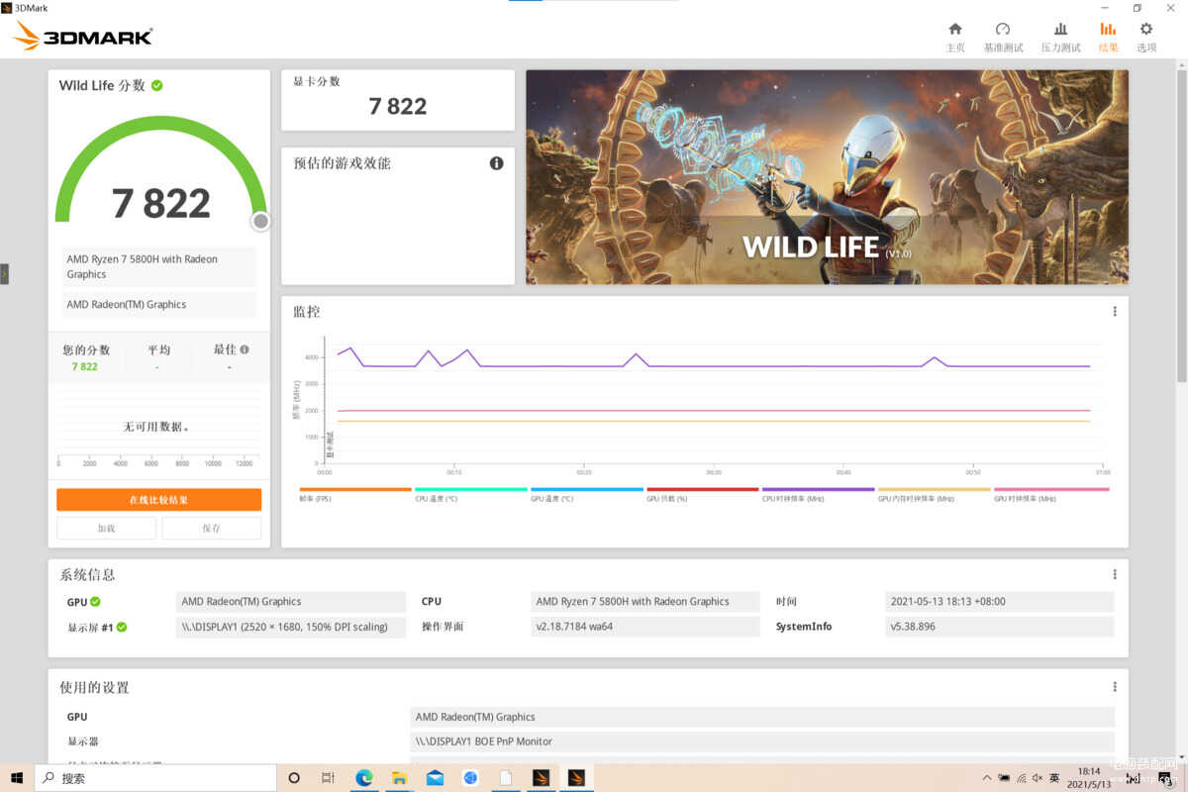This screenshot has width=1188, height=792.
Task: Open the Mail app on the taskbar
Action: [435, 778]
